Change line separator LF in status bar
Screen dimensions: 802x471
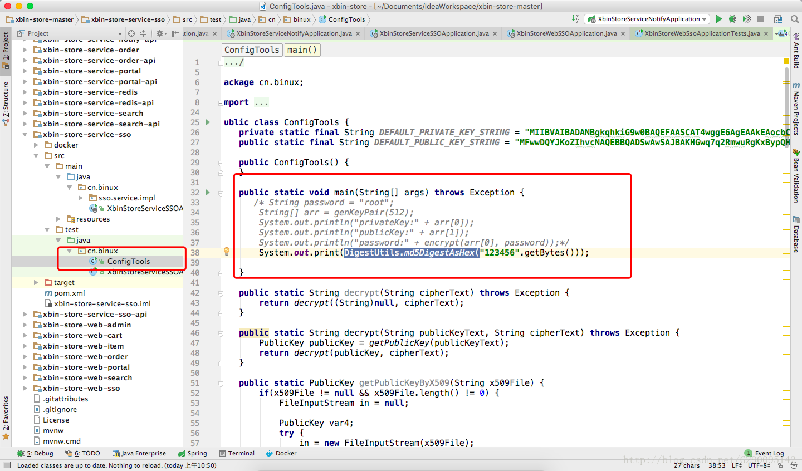pyautogui.click(x=736, y=465)
